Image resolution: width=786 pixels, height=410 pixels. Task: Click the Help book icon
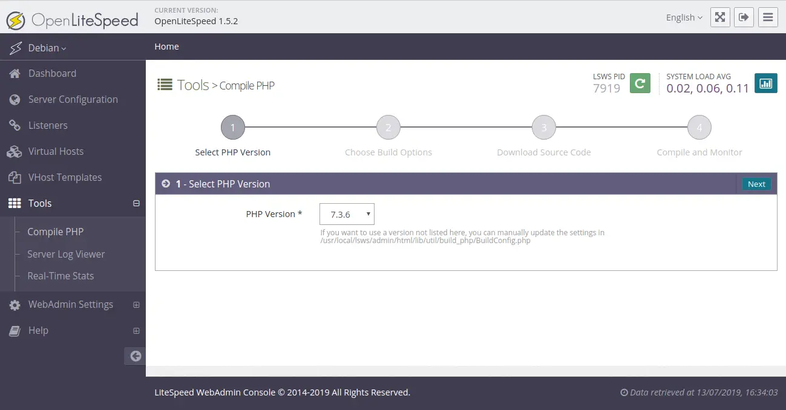(x=15, y=331)
